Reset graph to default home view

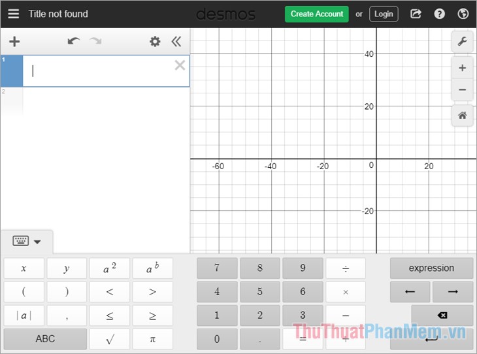coord(462,116)
